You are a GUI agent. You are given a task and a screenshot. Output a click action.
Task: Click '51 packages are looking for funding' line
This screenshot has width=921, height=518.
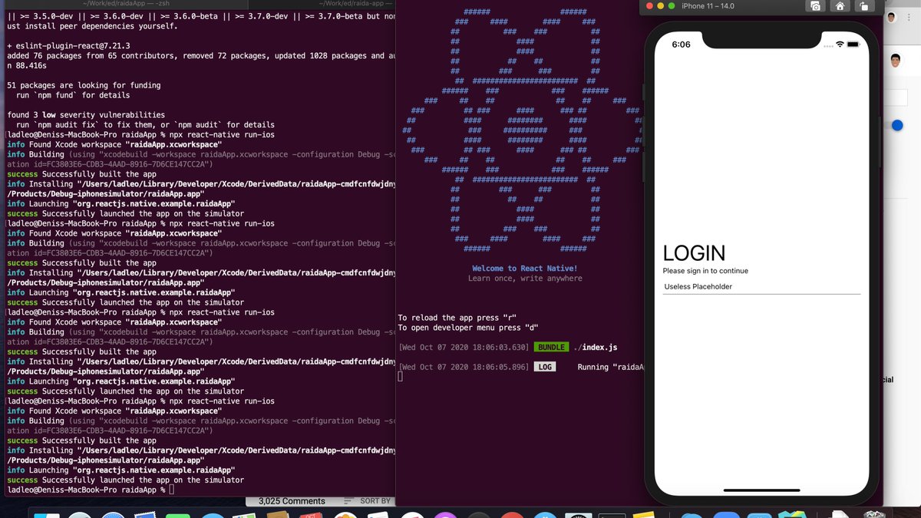84,85
